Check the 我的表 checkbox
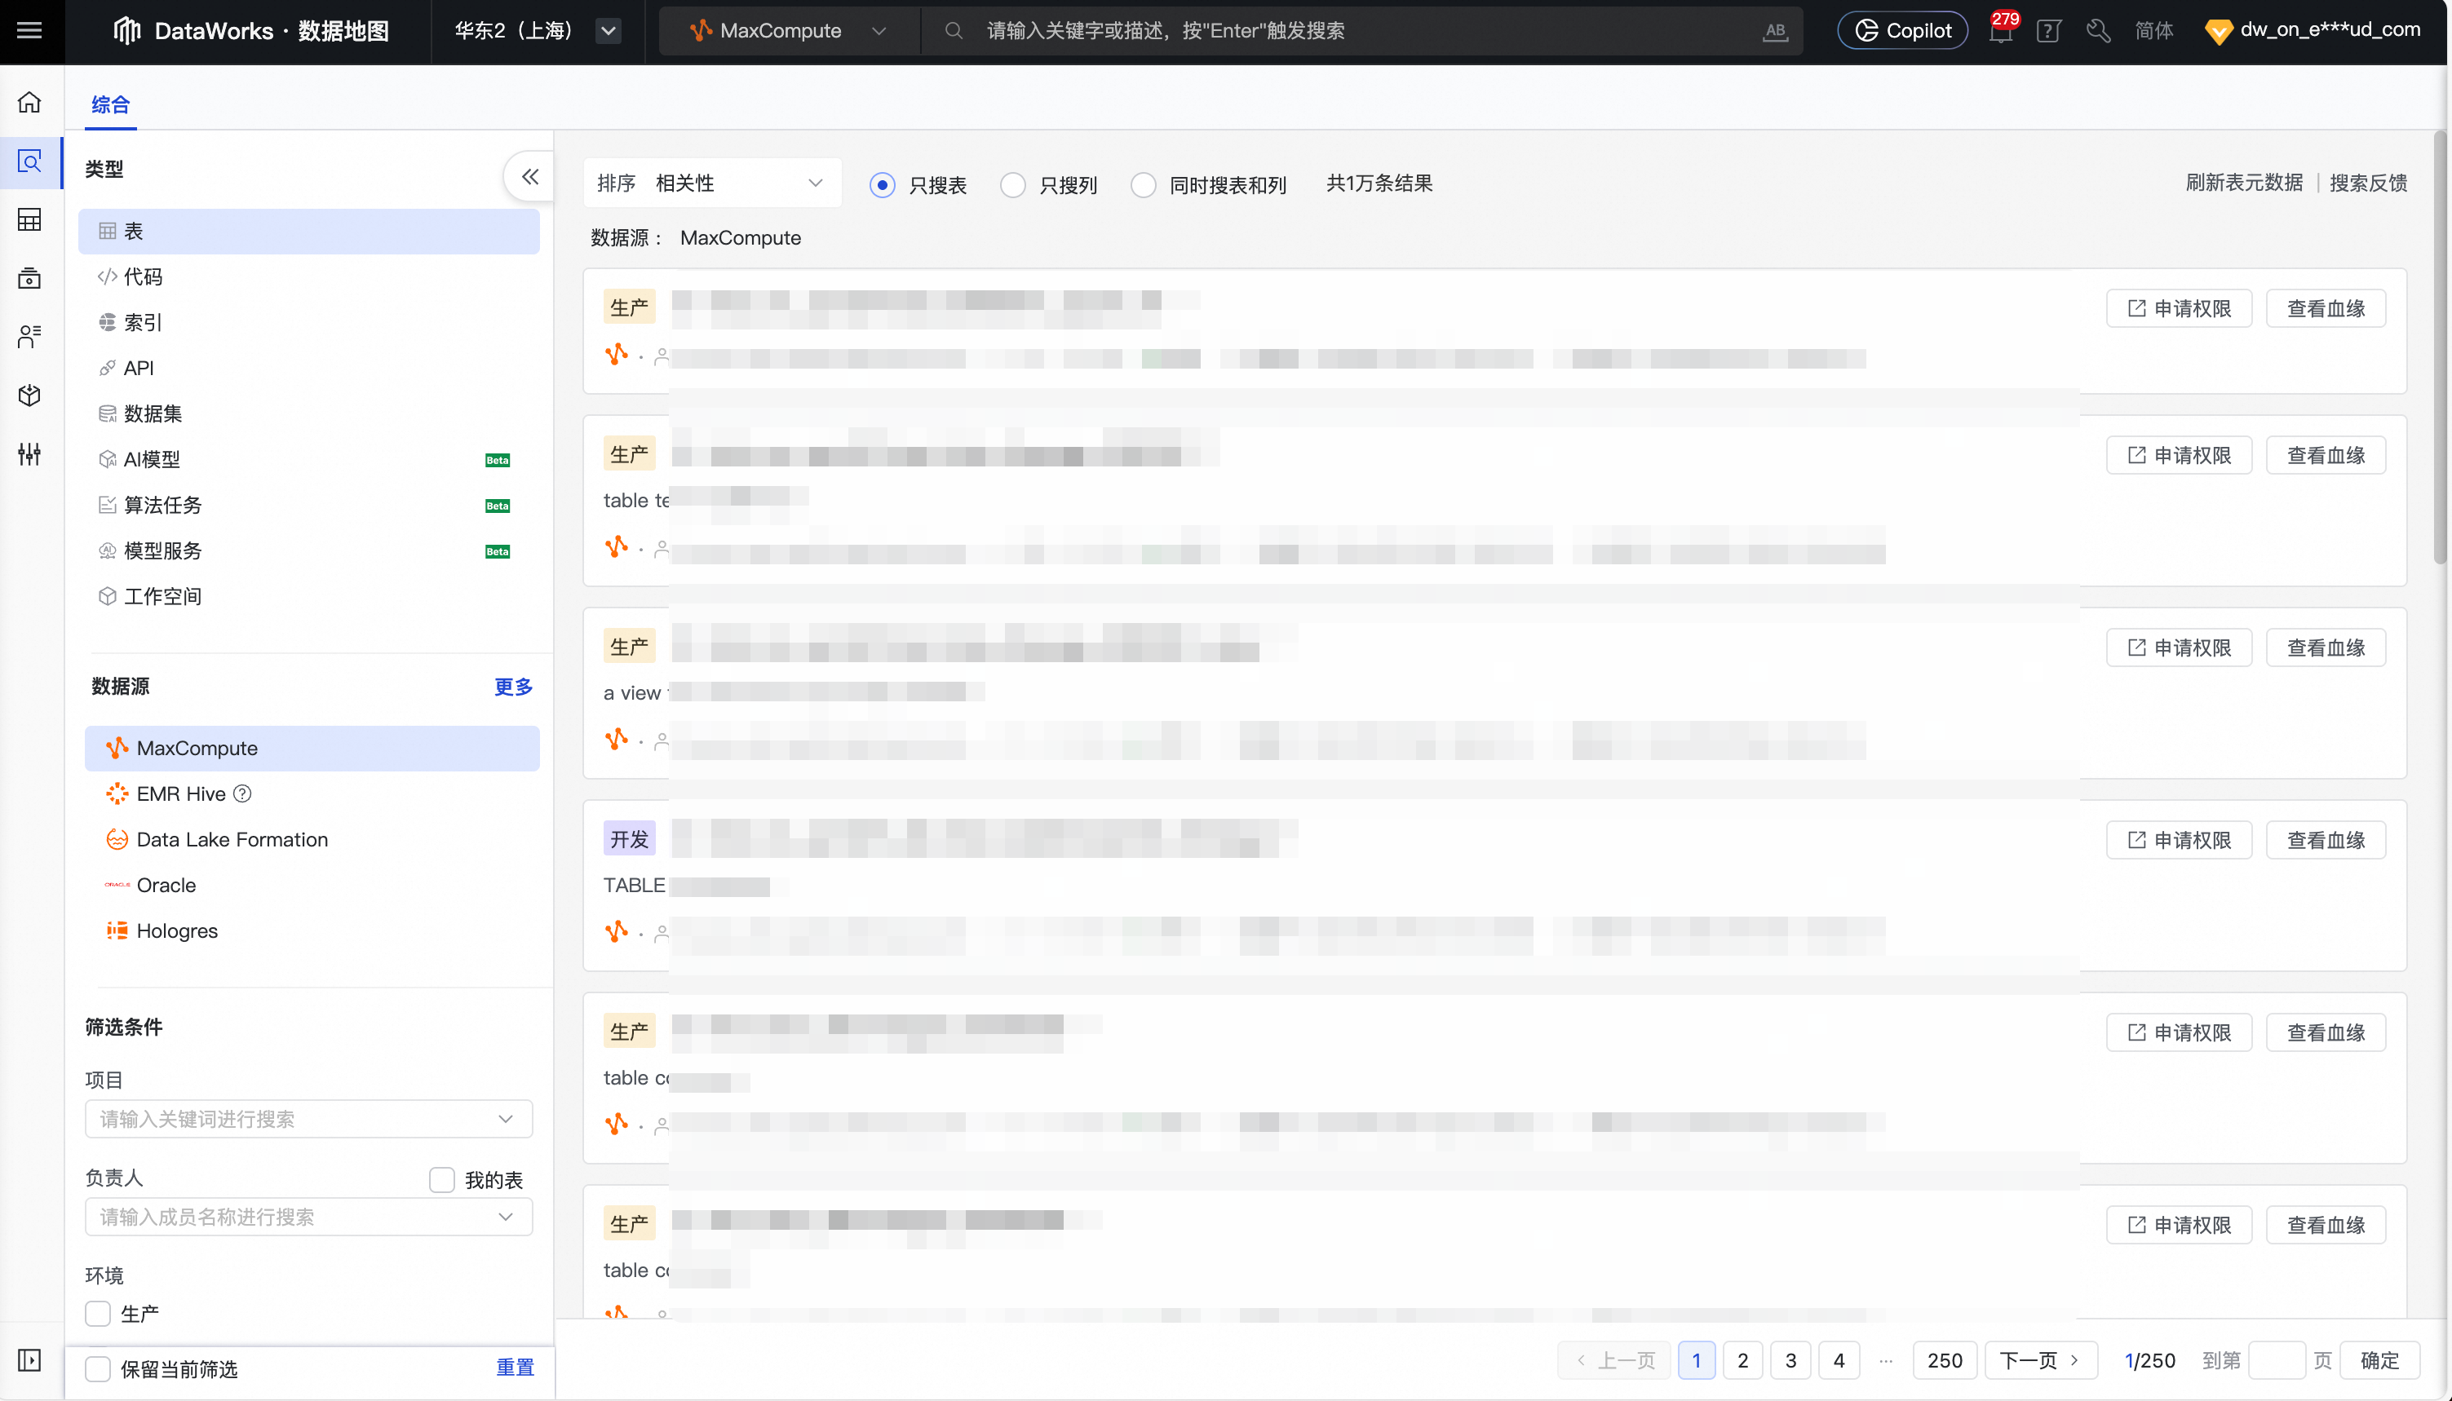2452x1401 pixels. [x=442, y=1180]
